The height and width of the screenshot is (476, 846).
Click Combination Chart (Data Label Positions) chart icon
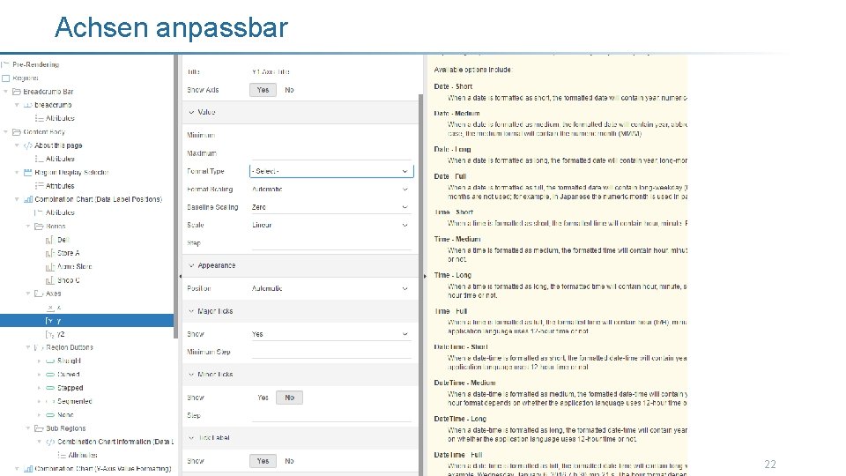click(28, 199)
